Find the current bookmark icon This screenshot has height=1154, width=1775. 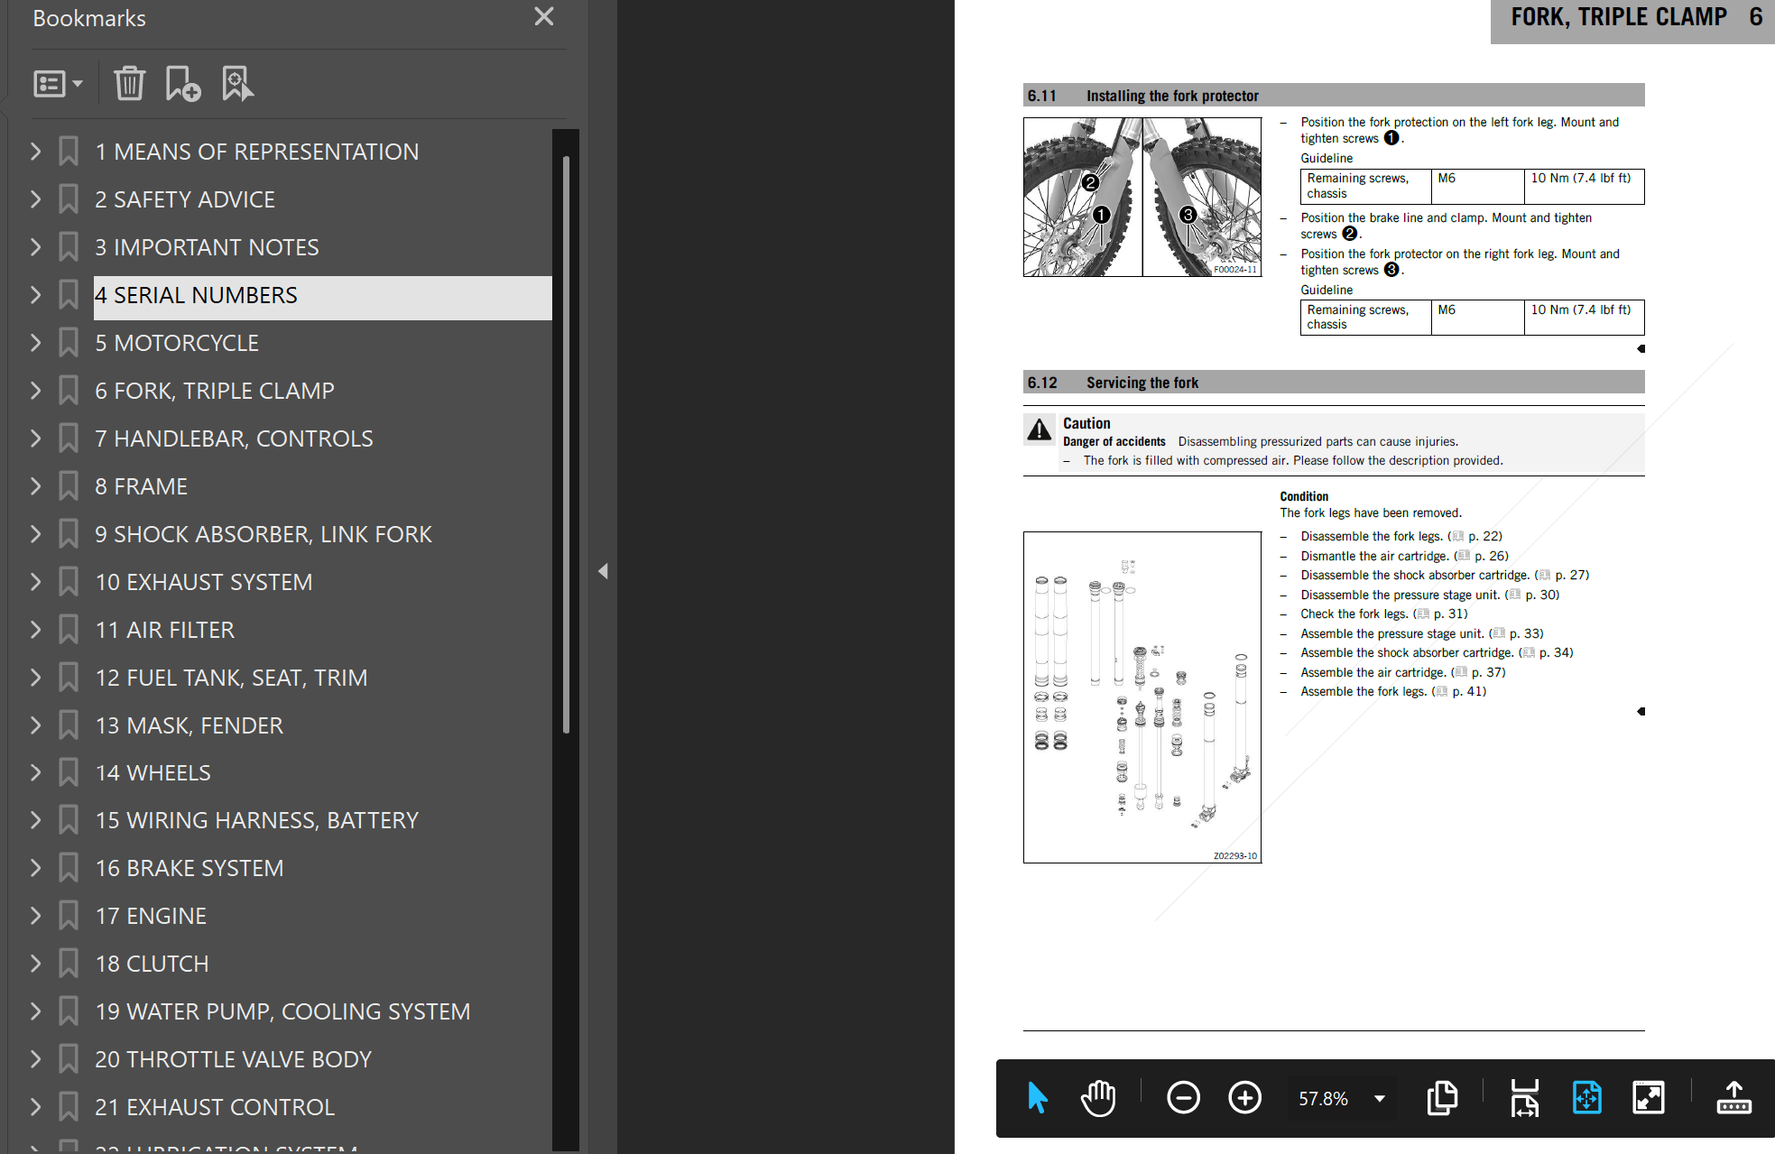click(237, 84)
